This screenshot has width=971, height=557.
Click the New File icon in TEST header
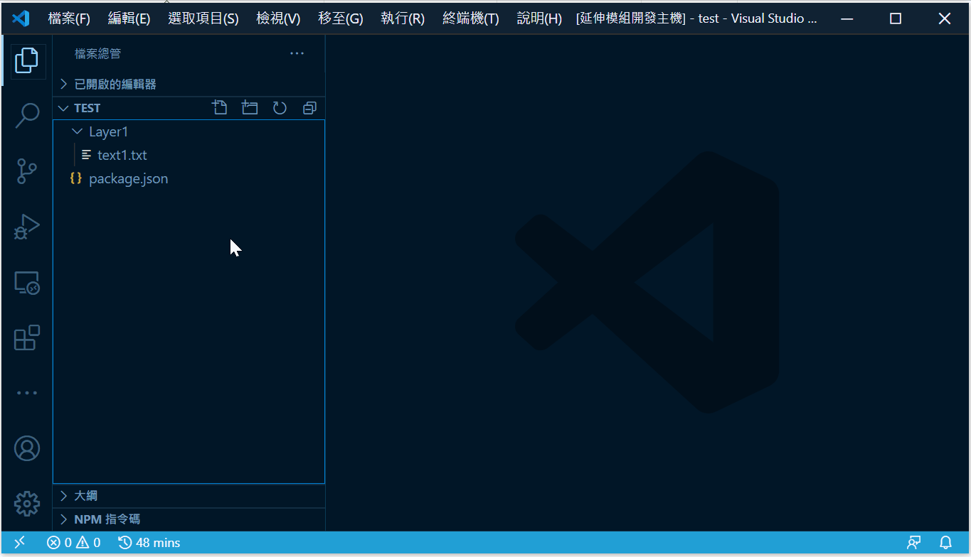click(x=220, y=108)
